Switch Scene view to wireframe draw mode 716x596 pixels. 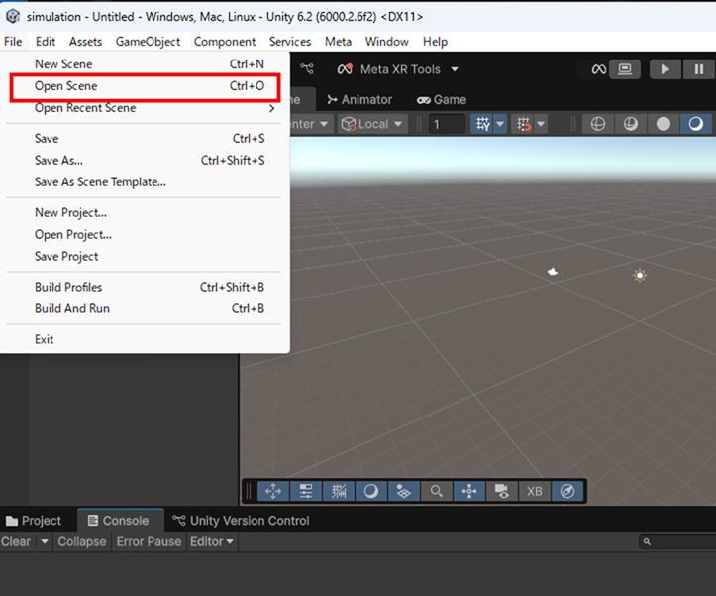(x=598, y=124)
